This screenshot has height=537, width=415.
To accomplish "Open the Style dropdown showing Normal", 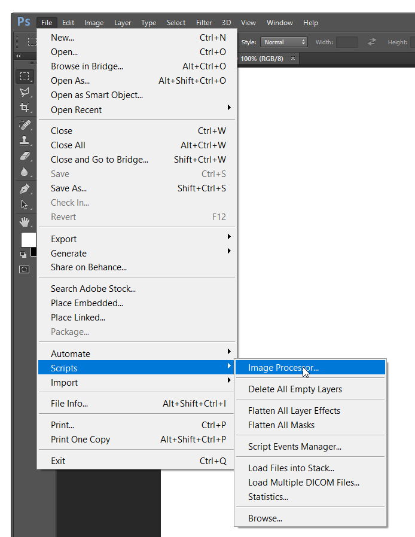I will (x=284, y=42).
